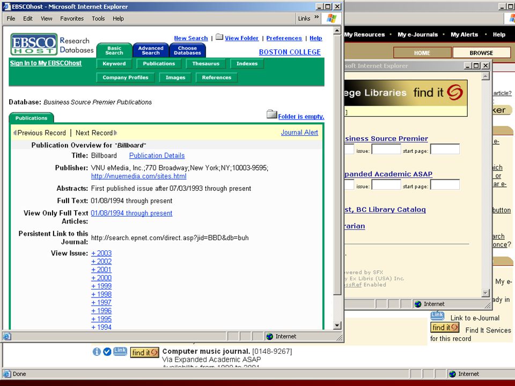This screenshot has height=386, width=515.
Task: Expand the 2000 issue list
Action: (101, 278)
